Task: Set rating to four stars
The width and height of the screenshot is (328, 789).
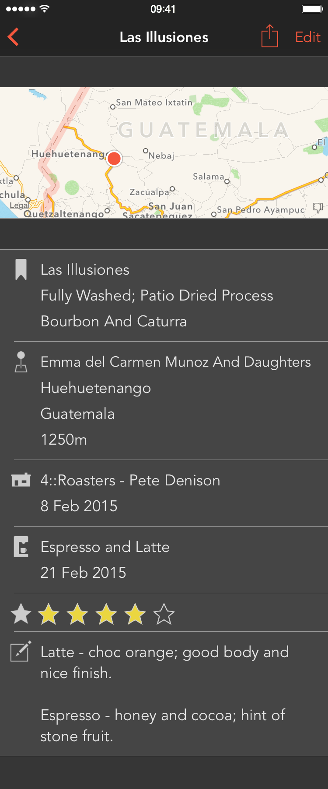Action: pos(135,614)
